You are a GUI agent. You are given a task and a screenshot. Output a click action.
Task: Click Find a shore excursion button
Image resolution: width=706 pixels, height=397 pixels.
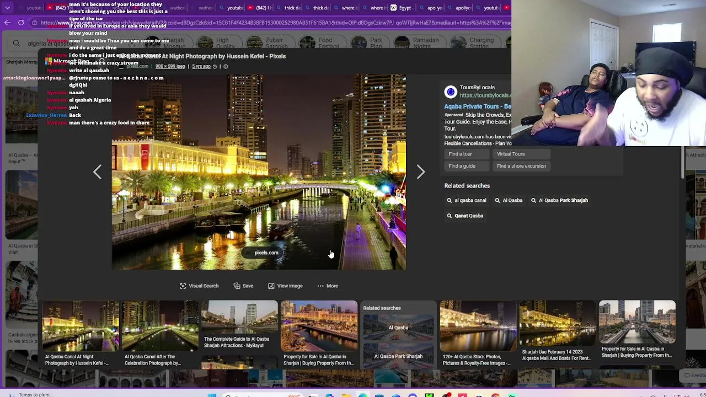521,166
